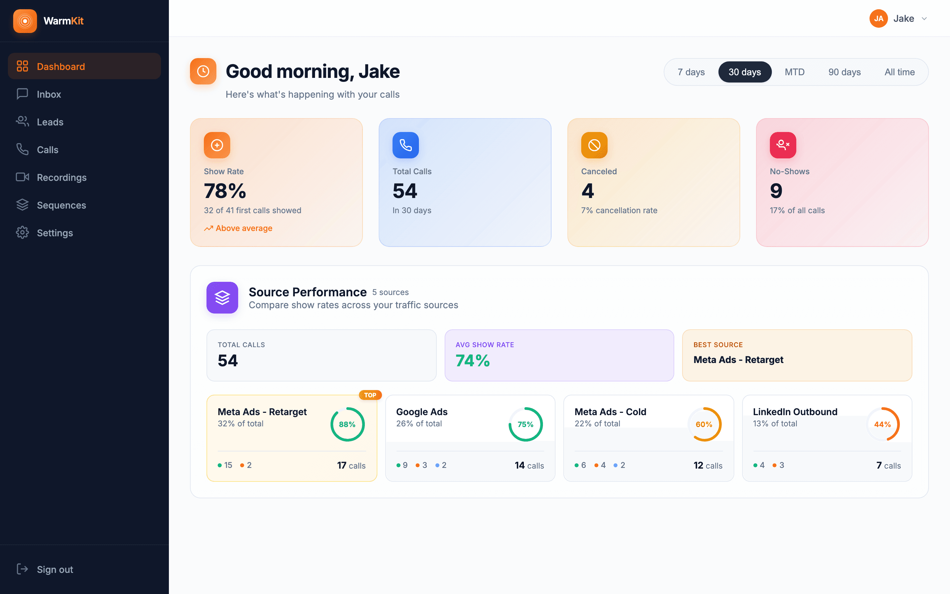Open Settings with the gear icon
This screenshot has width=950, height=594.
(x=22, y=233)
